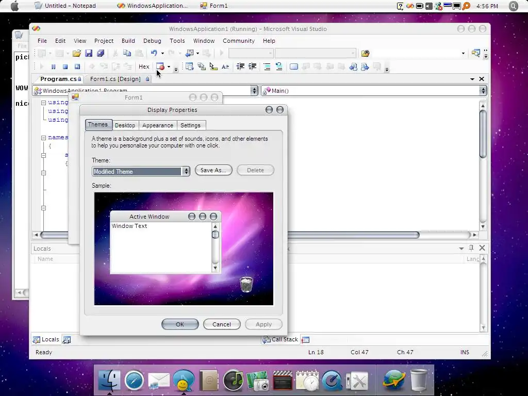Toggle Hex display in the debug toolbar
This screenshot has width=528, height=396.
click(x=144, y=67)
